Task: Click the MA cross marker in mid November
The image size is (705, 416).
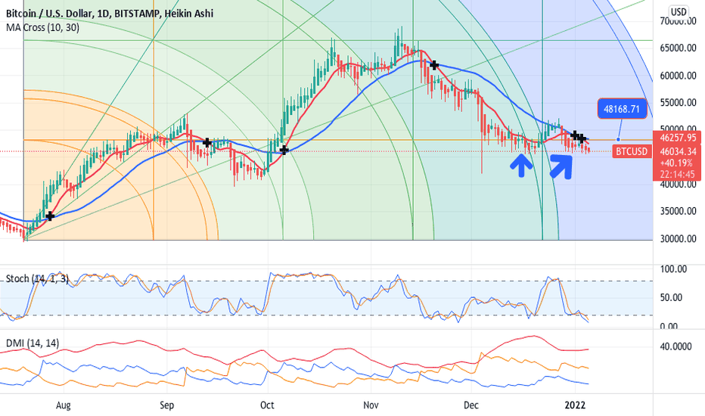Action: click(x=434, y=66)
